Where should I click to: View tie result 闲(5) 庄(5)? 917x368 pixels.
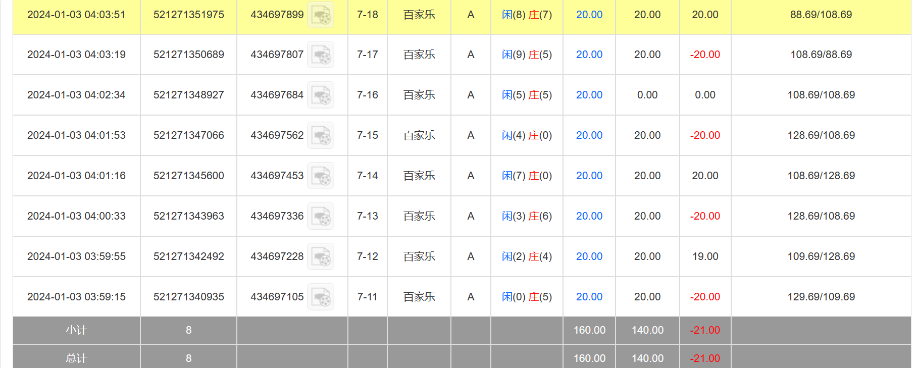pos(527,95)
